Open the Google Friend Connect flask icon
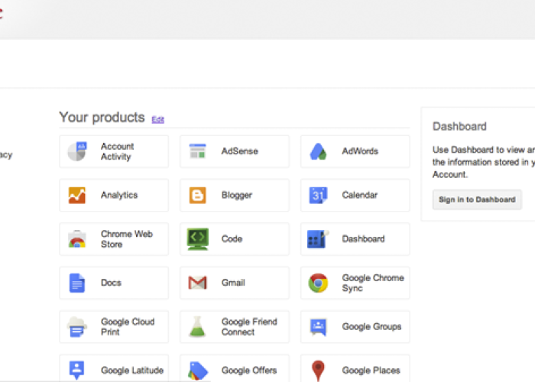The width and height of the screenshot is (535, 382). (197, 327)
